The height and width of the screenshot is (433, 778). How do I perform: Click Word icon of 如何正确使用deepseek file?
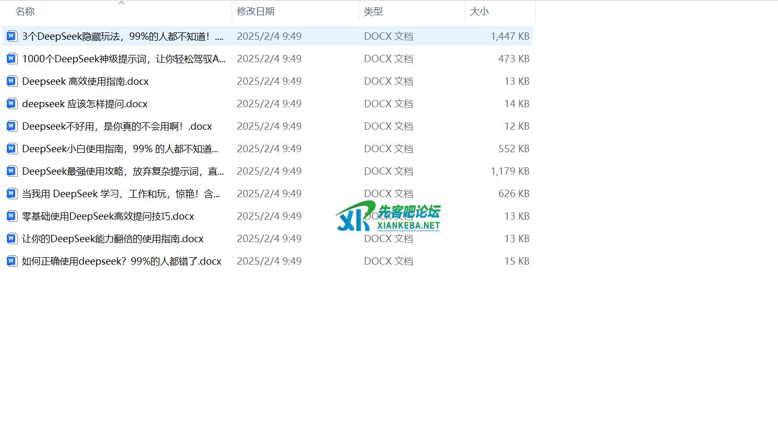(12, 261)
